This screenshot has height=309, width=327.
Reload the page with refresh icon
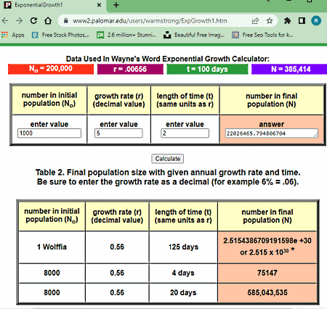tap(33, 21)
